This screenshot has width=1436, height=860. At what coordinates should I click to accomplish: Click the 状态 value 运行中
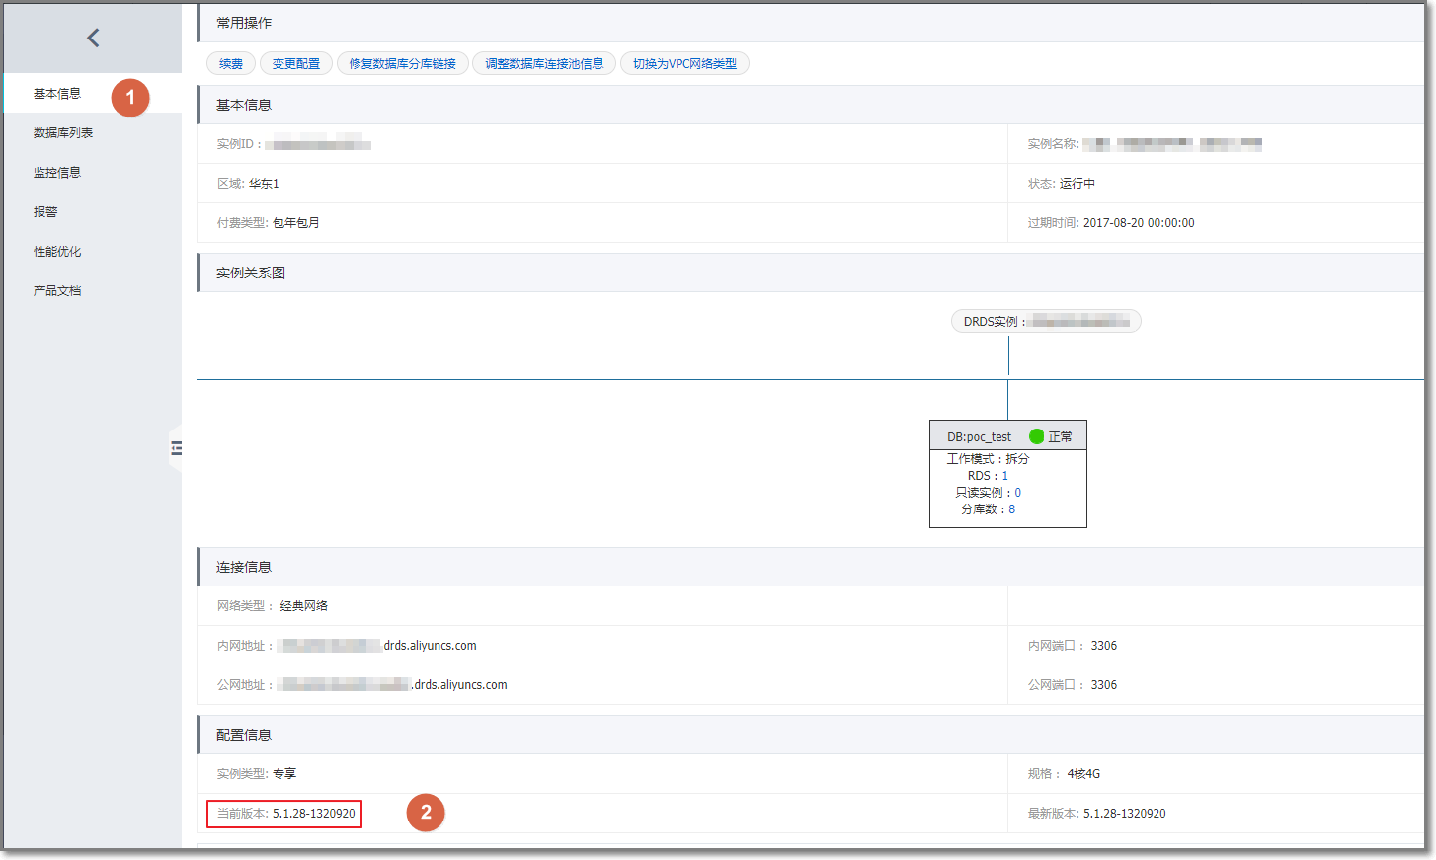point(1077,184)
